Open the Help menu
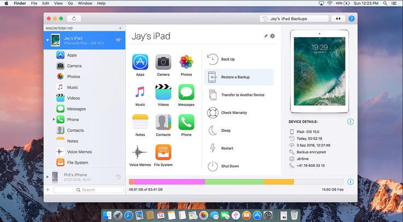This screenshot has height=222, width=403. pos(101,3)
